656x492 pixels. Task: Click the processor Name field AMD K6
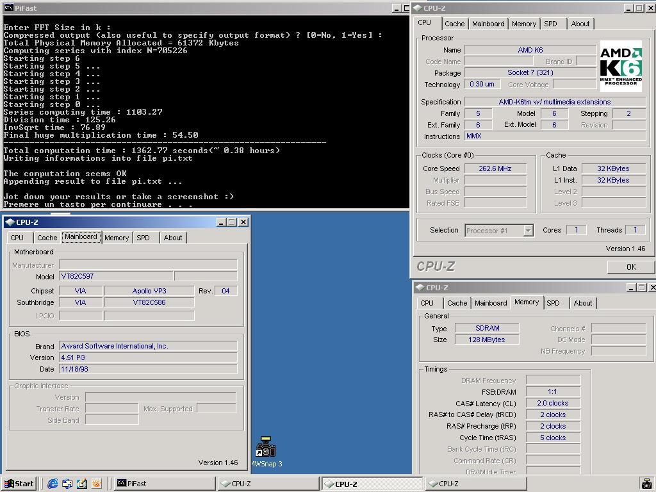530,50
